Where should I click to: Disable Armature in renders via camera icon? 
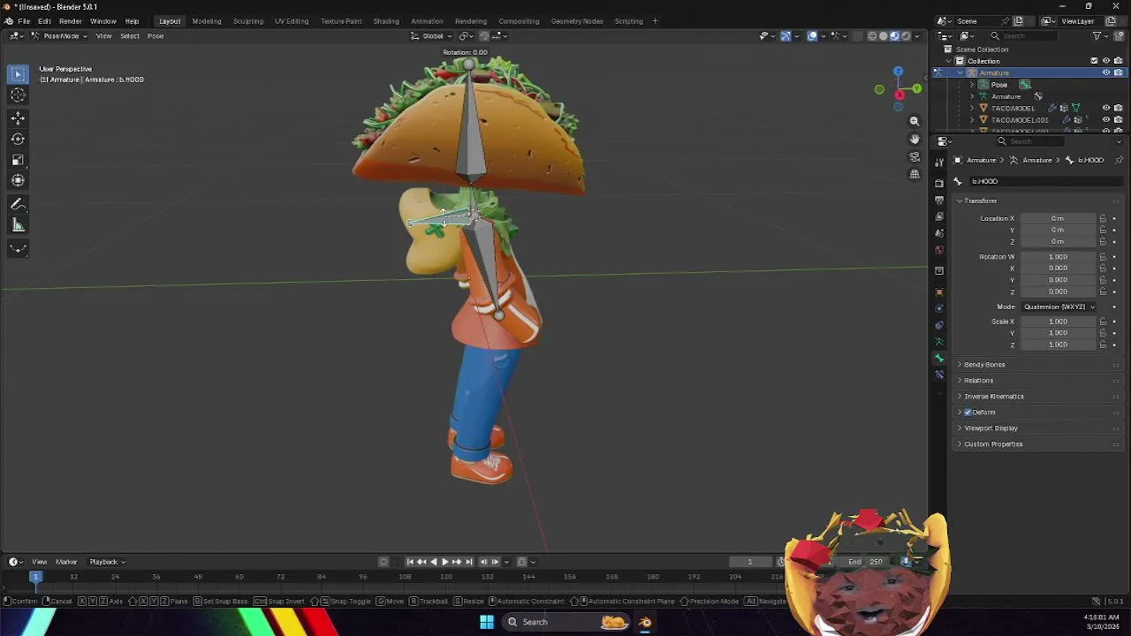click(1118, 72)
